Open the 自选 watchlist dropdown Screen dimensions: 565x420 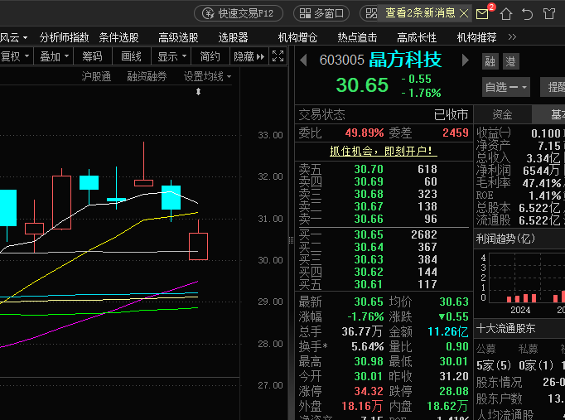[x=506, y=87]
